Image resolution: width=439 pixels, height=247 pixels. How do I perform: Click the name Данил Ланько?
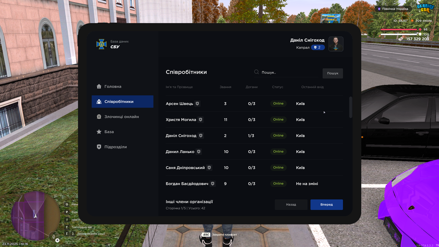click(x=180, y=152)
